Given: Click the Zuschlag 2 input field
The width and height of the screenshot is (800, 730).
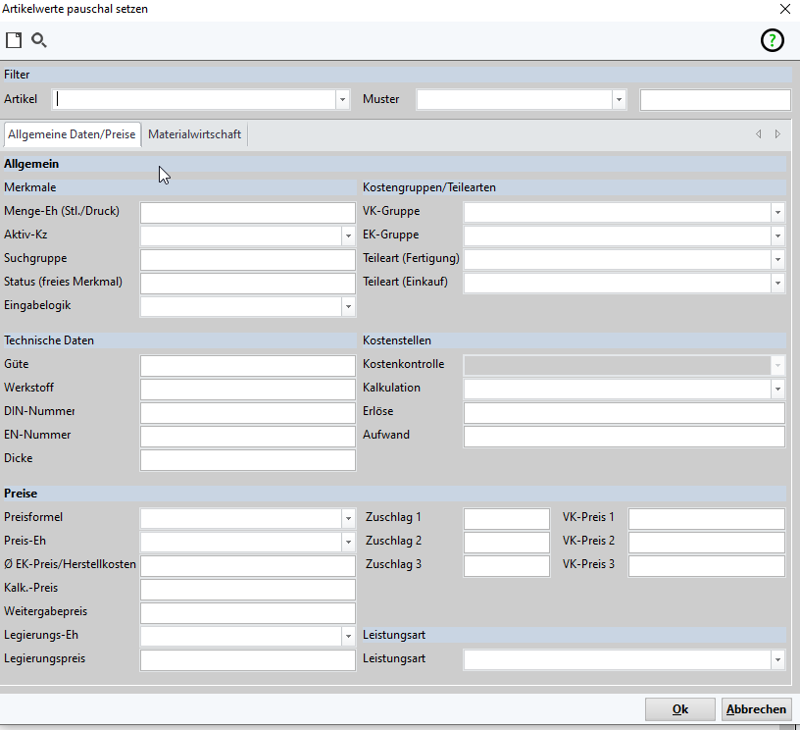Looking at the screenshot, I should coord(506,542).
